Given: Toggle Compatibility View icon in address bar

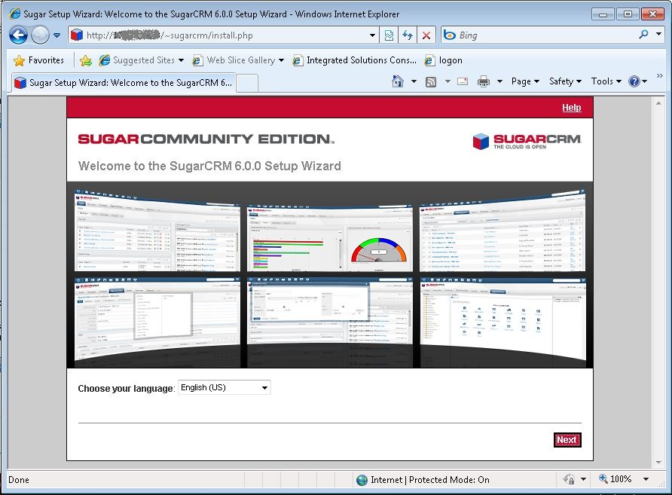Looking at the screenshot, I should tap(389, 35).
